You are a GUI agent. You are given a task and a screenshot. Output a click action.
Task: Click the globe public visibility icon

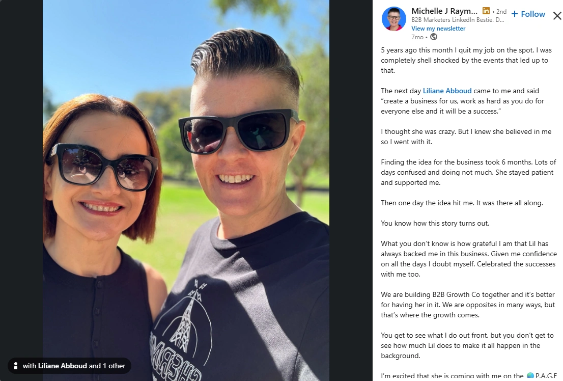pyautogui.click(x=433, y=37)
